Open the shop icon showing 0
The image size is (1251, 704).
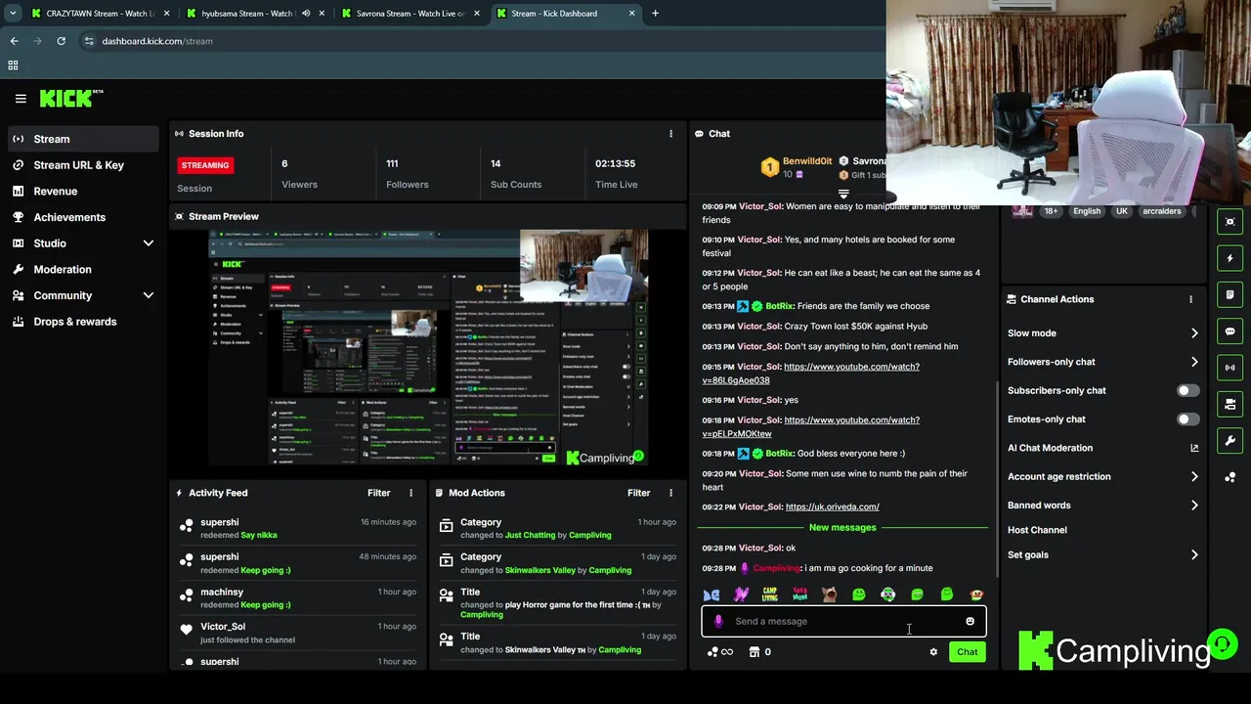pos(759,652)
